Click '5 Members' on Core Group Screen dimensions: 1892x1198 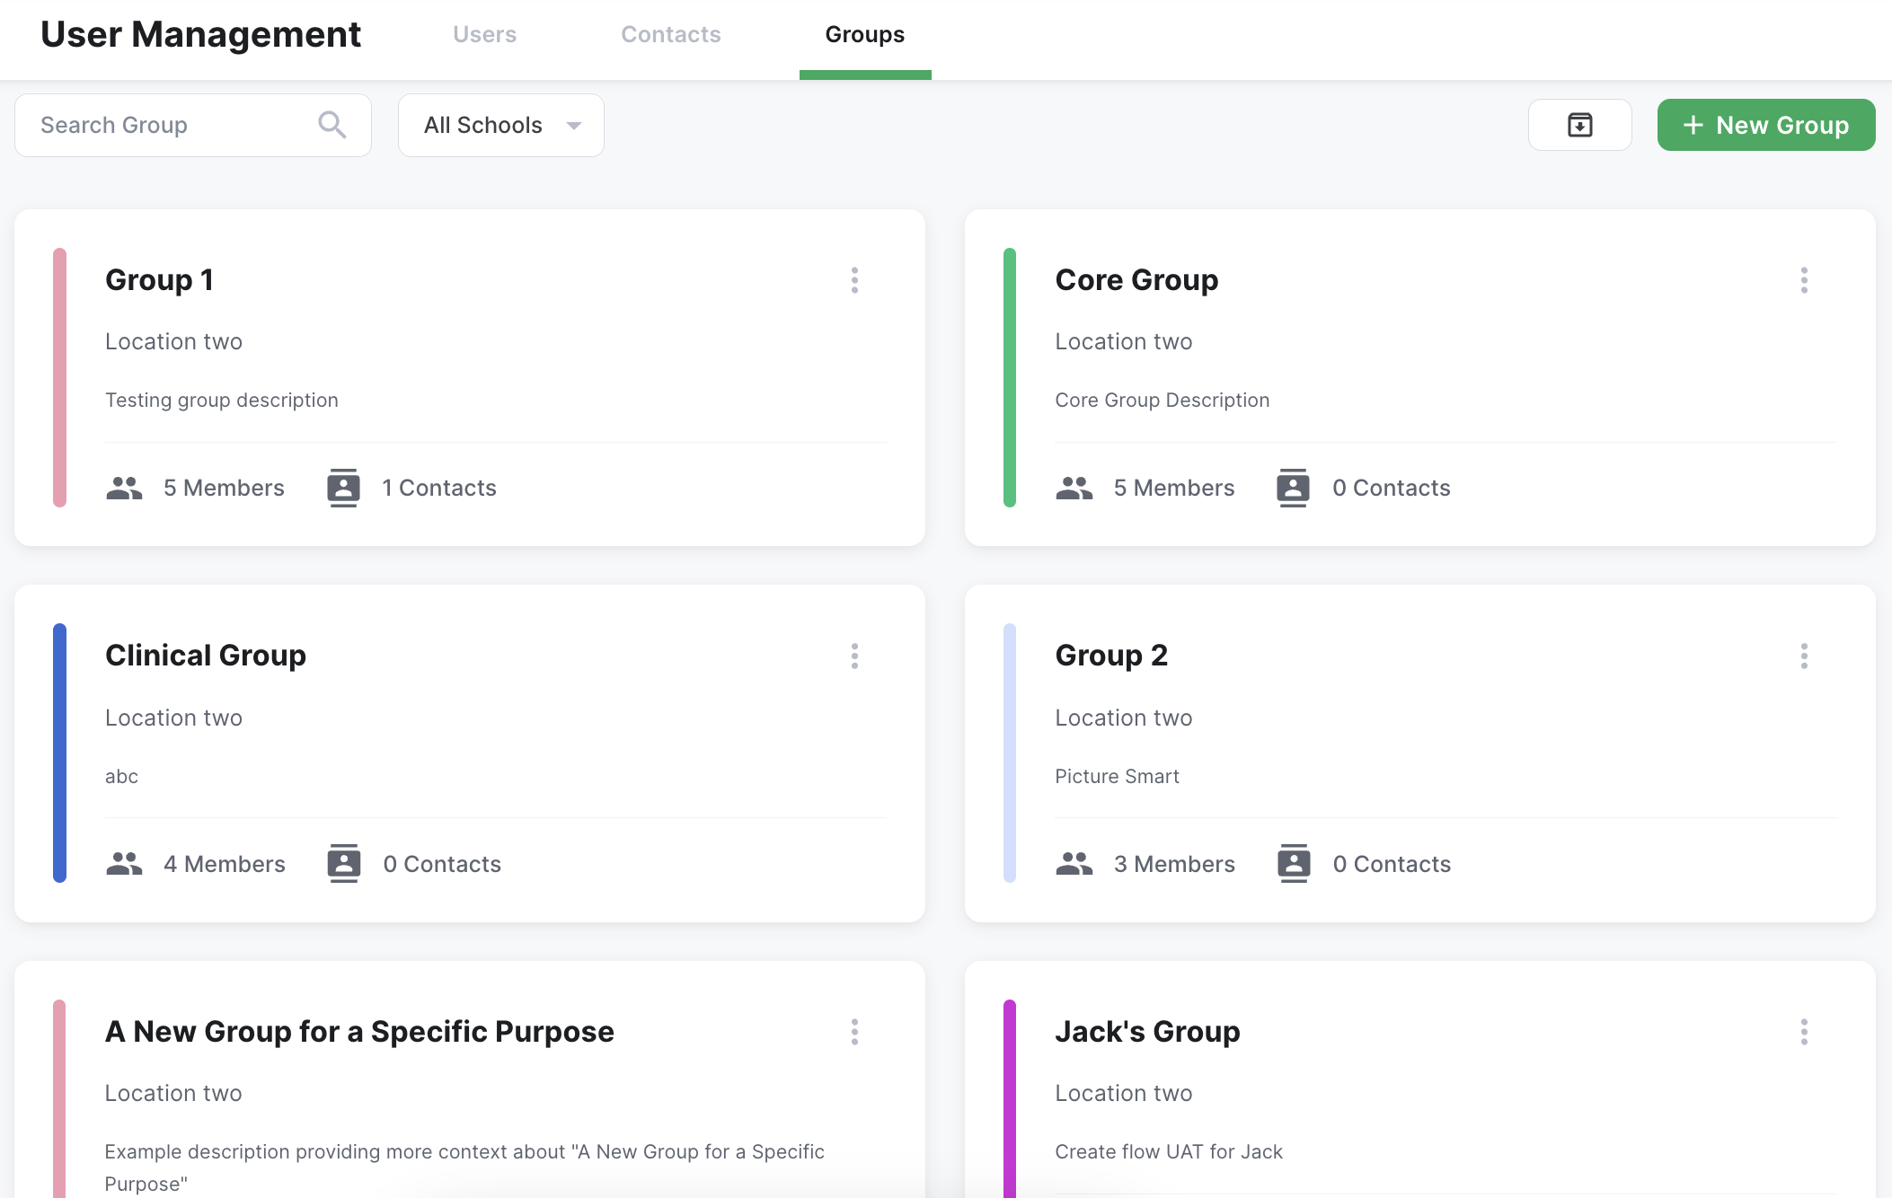click(1174, 488)
